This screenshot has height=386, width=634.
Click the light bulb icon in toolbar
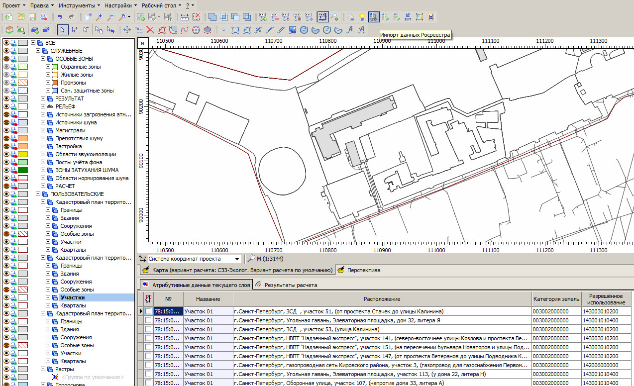pos(362,17)
